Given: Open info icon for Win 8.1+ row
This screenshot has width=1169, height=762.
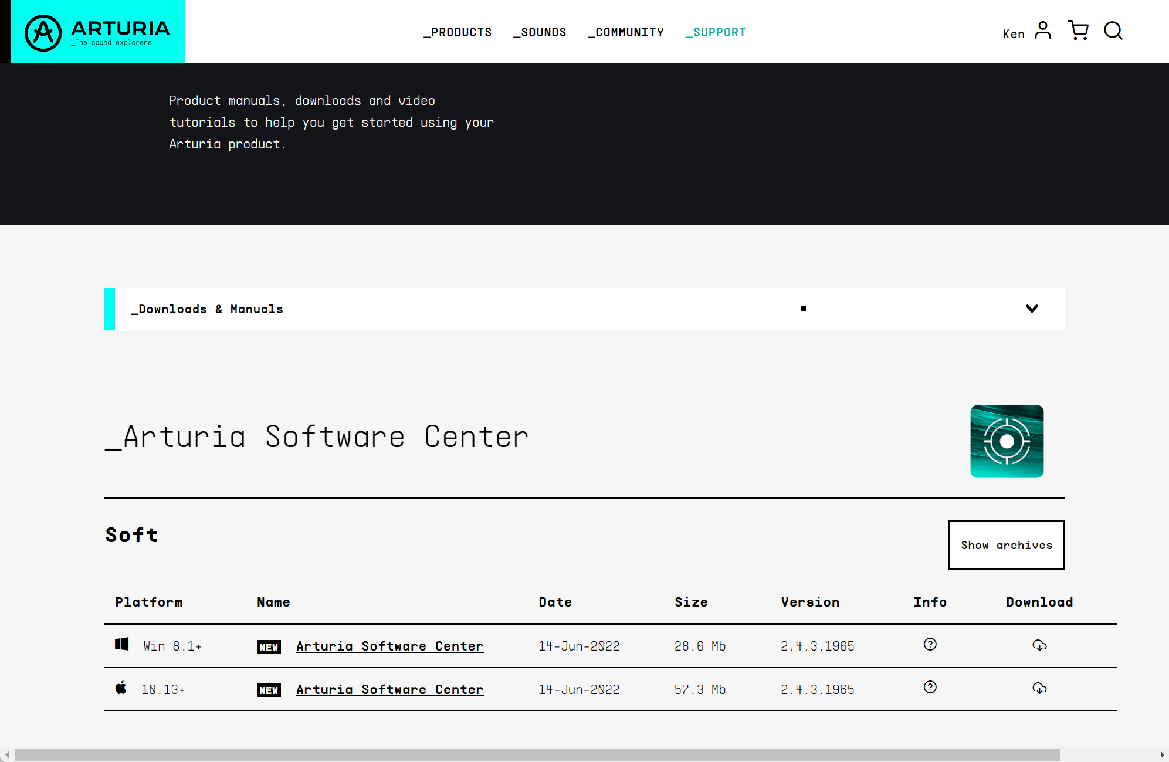Looking at the screenshot, I should tap(930, 644).
